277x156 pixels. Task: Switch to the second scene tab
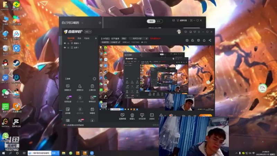tap(79, 38)
